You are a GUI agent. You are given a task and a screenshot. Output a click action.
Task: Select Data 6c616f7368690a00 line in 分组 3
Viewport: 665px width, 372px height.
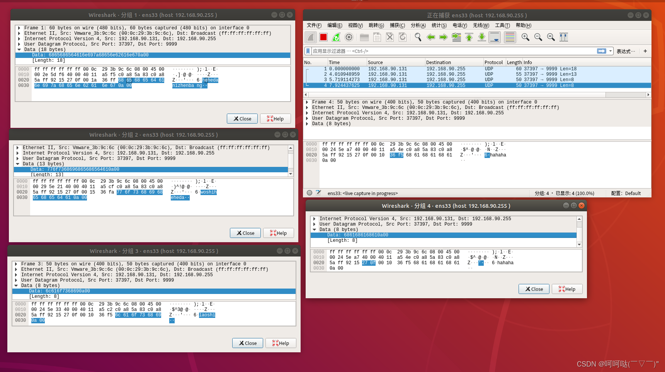pyautogui.click(x=154, y=291)
